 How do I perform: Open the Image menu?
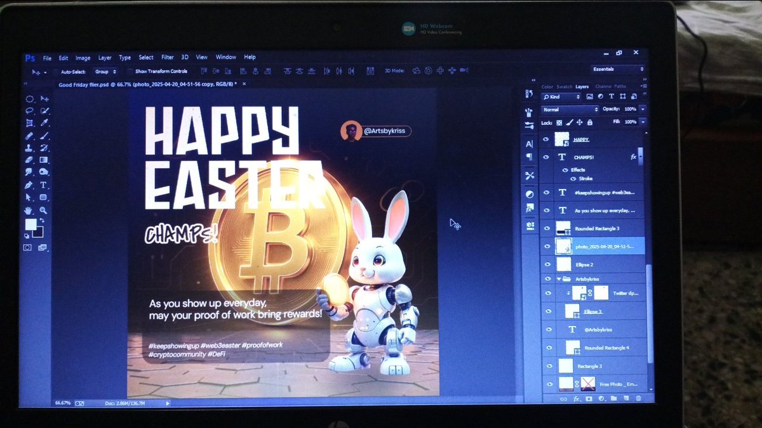[x=83, y=58]
